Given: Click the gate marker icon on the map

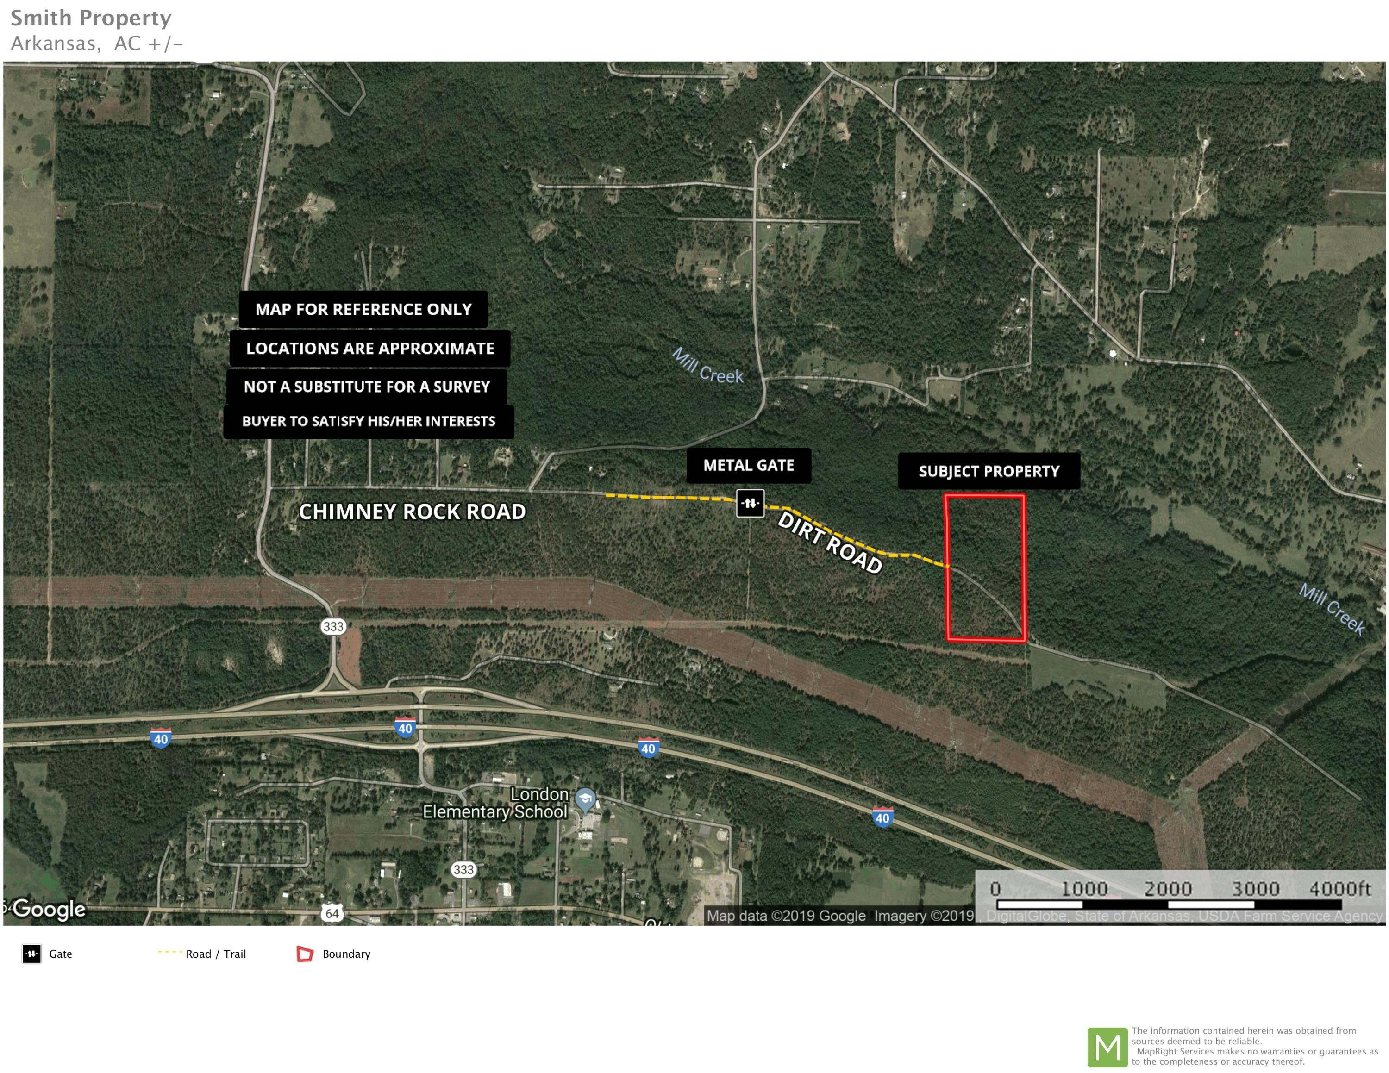Looking at the screenshot, I should tap(750, 503).
